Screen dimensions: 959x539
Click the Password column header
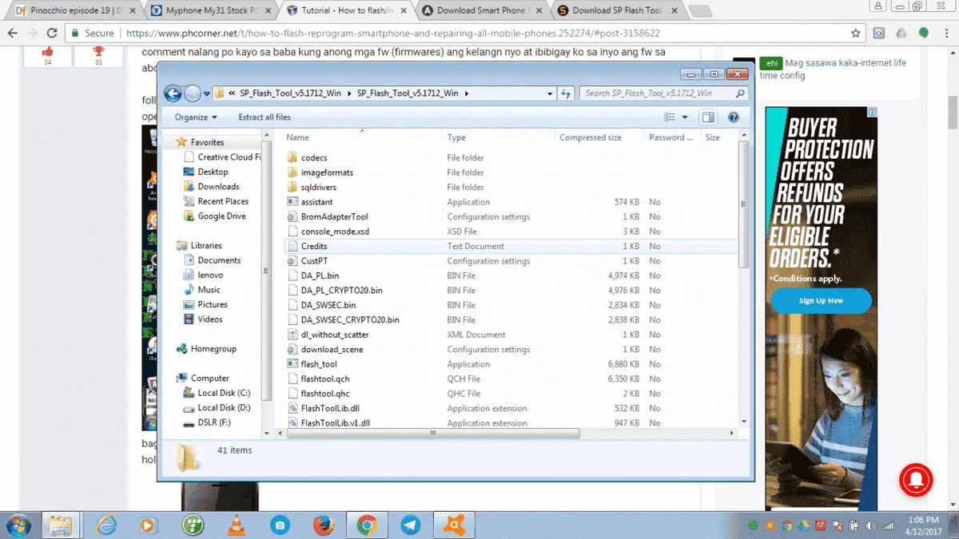[672, 137]
